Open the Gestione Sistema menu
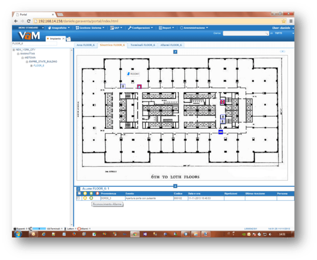 pyautogui.click(x=90, y=27)
